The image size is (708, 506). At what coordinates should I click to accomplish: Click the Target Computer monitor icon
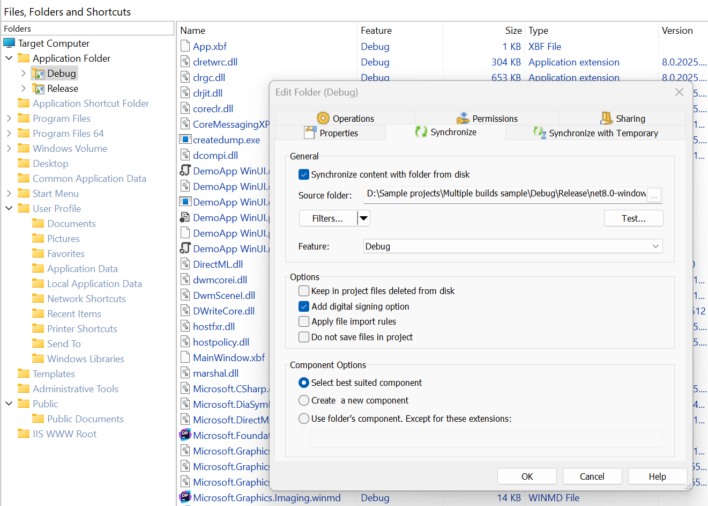coord(9,43)
